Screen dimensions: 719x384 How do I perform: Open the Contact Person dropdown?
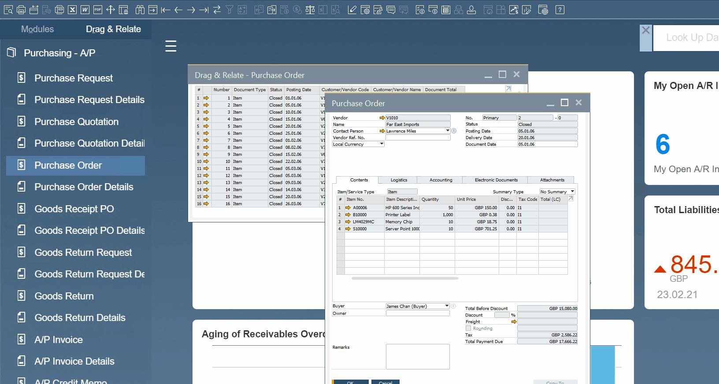tap(448, 131)
